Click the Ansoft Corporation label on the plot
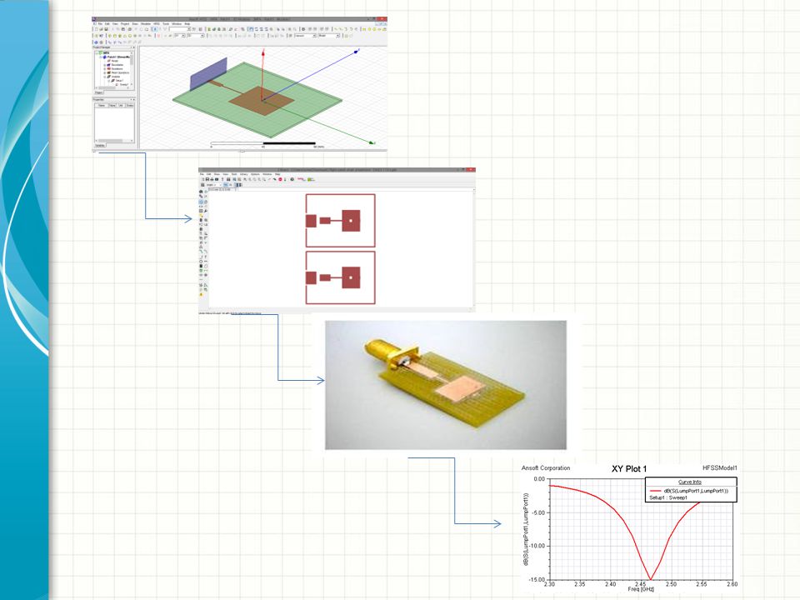Viewport: 800px width, 600px height. 545,467
